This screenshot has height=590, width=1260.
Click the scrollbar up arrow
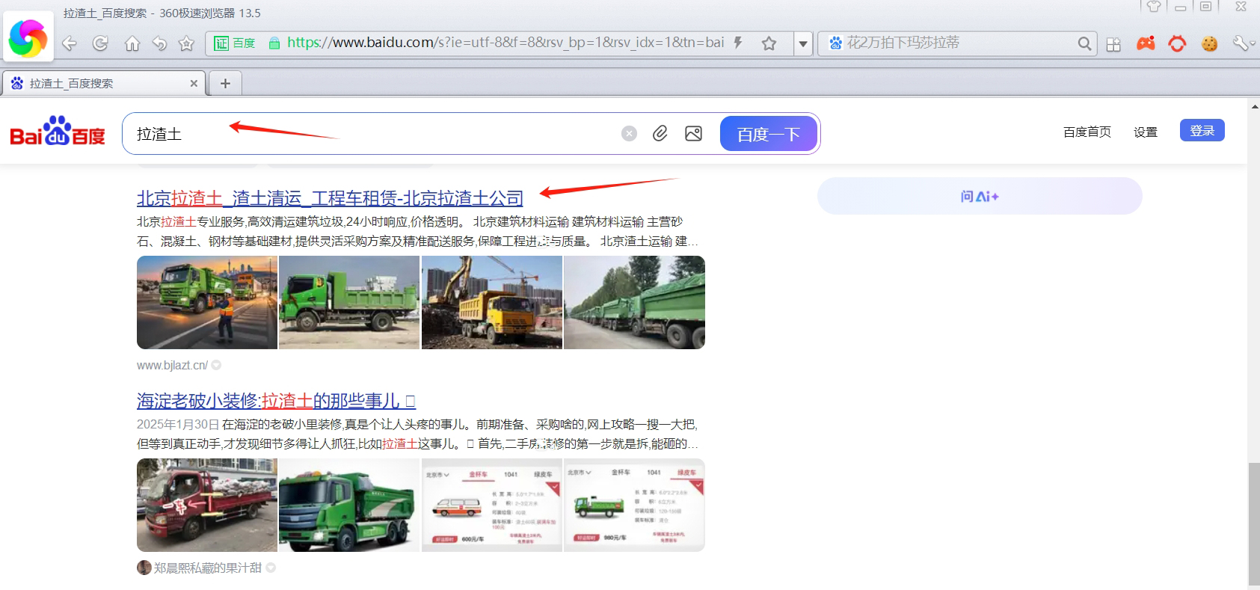click(1254, 106)
